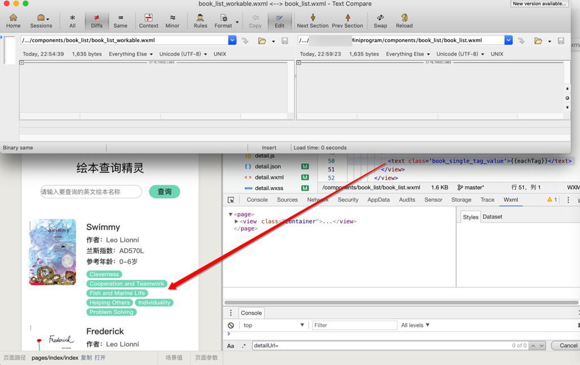Viewport: 580px width, 365px height.
Task: Click the Copy toolbar icon
Action: 255,21
